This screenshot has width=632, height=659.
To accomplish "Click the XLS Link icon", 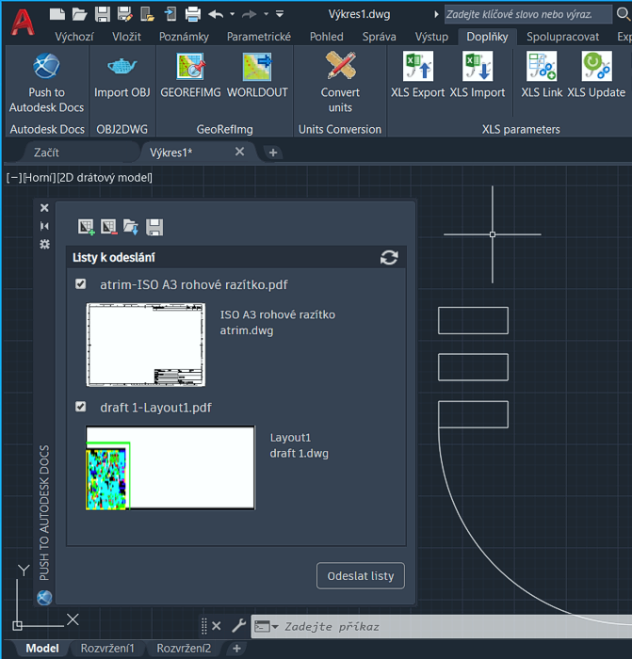I will 542,67.
